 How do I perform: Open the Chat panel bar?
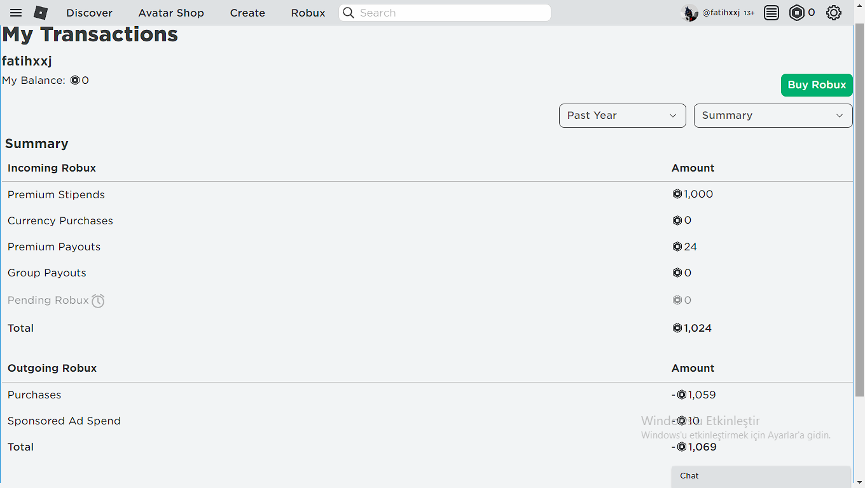point(761,477)
